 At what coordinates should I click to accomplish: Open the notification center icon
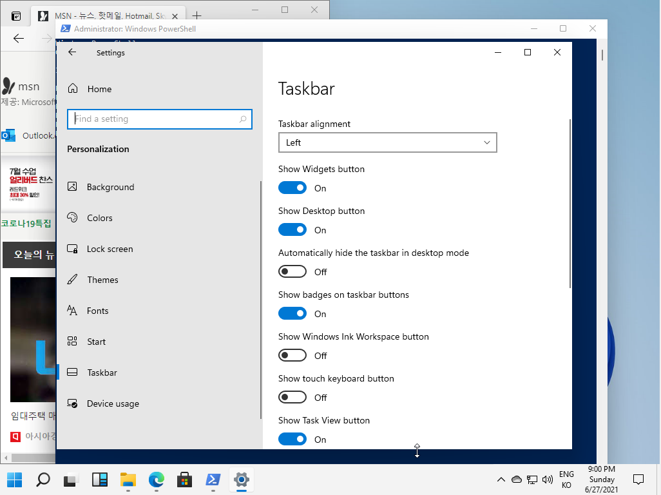click(x=638, y=480)
